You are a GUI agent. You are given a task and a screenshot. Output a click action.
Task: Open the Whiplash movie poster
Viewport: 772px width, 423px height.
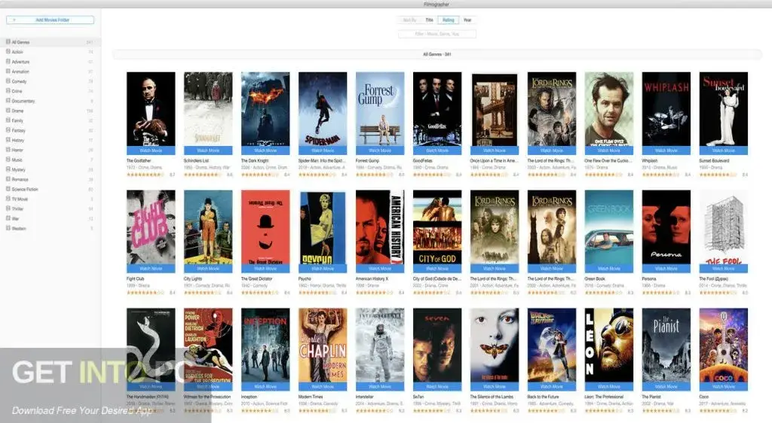click(x=666, y=108)
